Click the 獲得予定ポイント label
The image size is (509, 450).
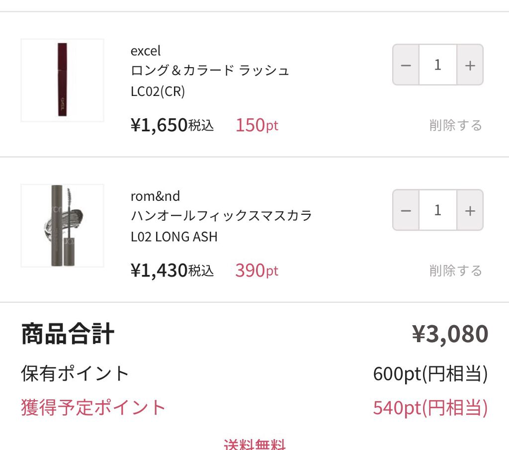click(x=93, y=407)
